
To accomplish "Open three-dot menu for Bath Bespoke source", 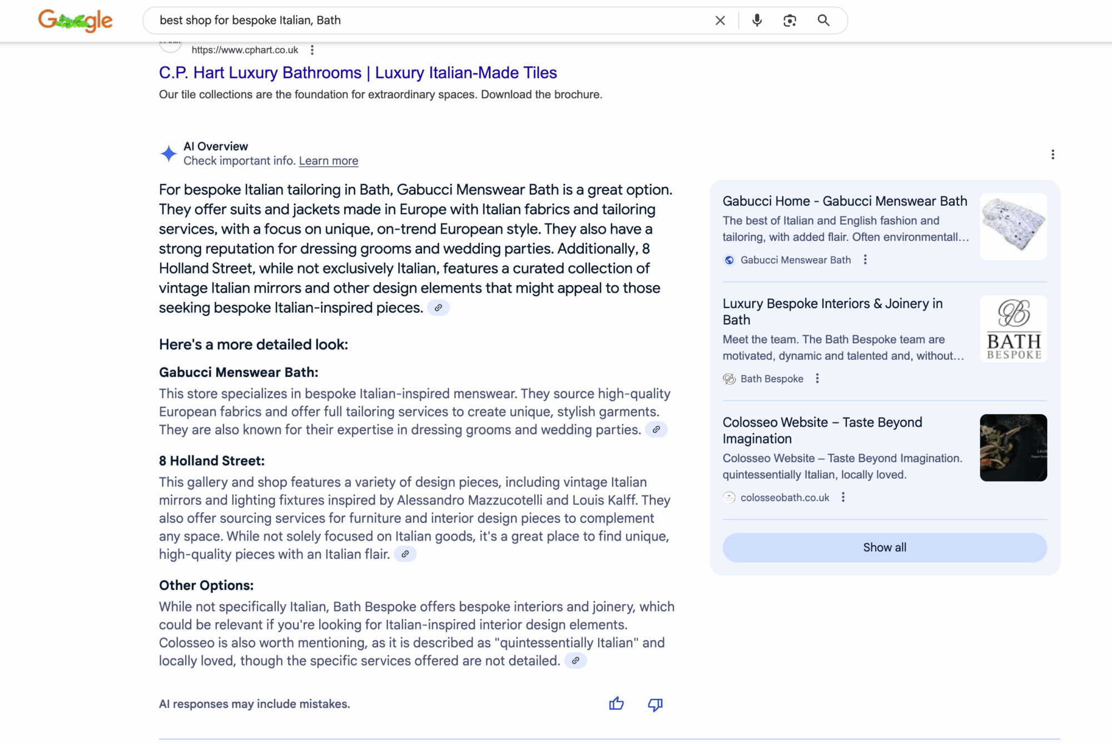I will point(817,379).
